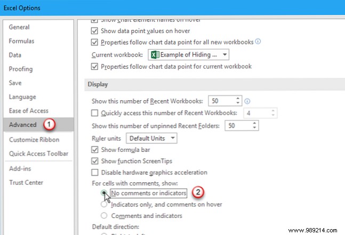The width and height of the screenshot is (345, 235).
Task: Toggle Show function ScreenTips checkbox
Action: point(94,161)
